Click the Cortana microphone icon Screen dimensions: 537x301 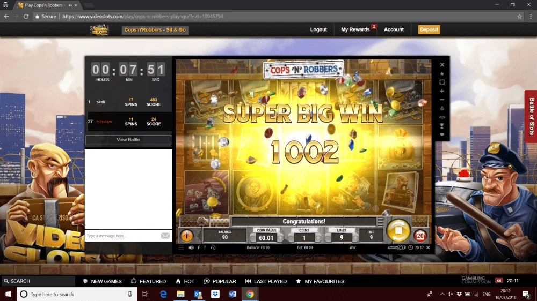click(130, 294)
